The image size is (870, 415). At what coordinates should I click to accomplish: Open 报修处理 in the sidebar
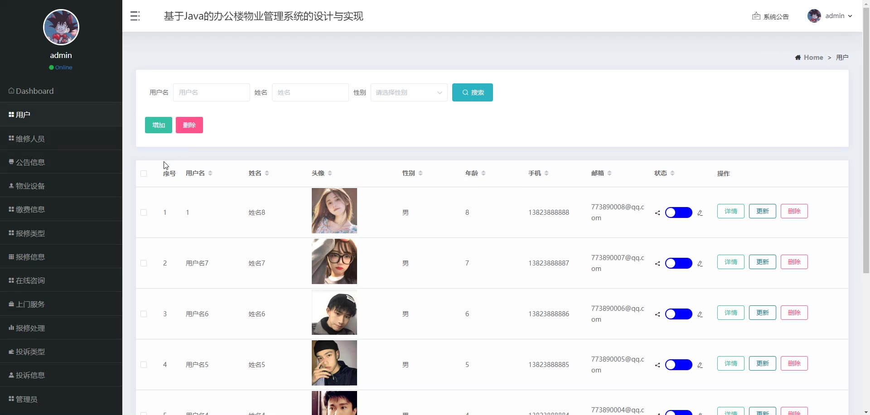point(61,328)
